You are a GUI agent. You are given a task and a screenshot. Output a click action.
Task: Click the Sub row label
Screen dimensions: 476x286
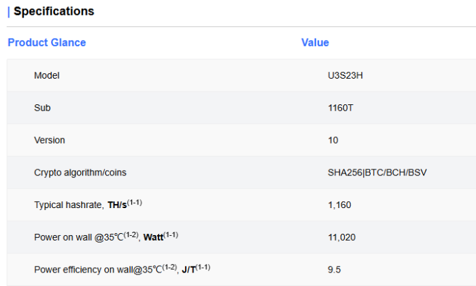(42, 108)
